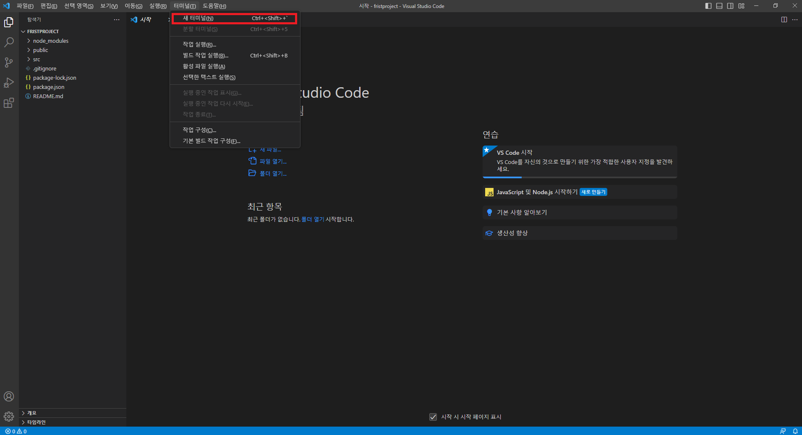Open 기본 사항 알아보기 walkthrough
The height and width of the screenshot is (435, 802).
[x=580, y=212]
